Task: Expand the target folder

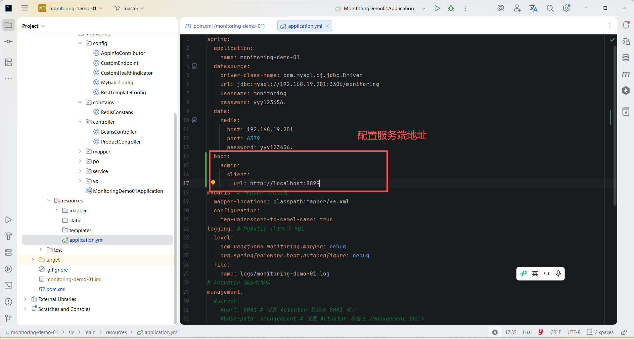Action: [x=33, y=260]
